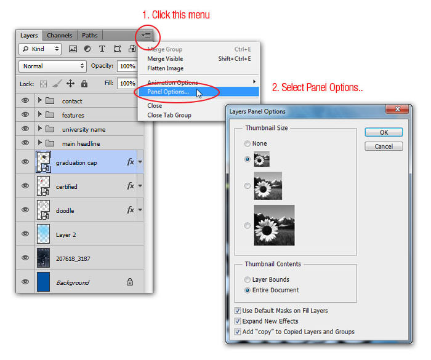
Task: Choose Flatten Image from the menu
Action: coord(165,68)
